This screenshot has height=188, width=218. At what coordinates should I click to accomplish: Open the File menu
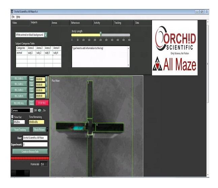[13, 17]
